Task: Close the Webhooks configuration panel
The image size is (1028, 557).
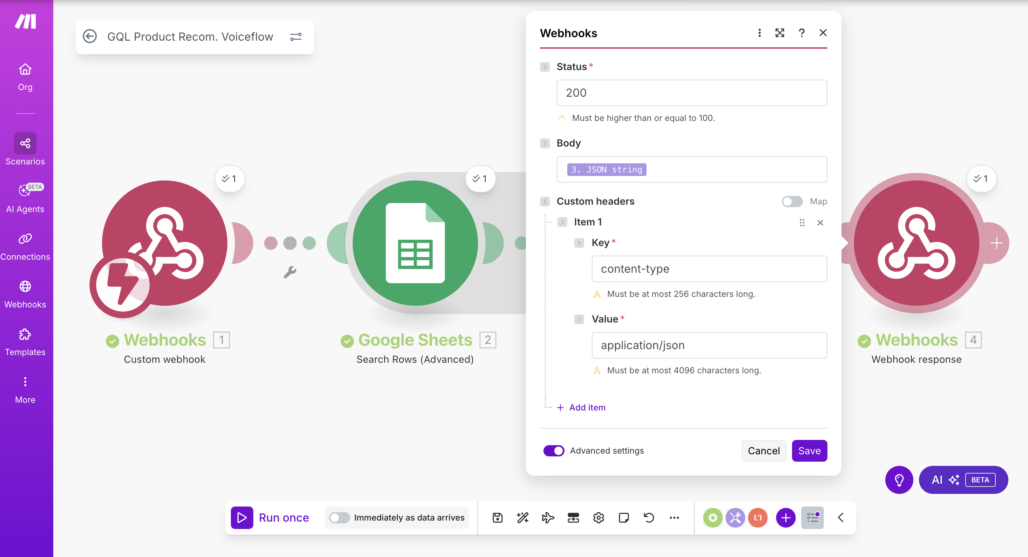Action: click(823, 33)
